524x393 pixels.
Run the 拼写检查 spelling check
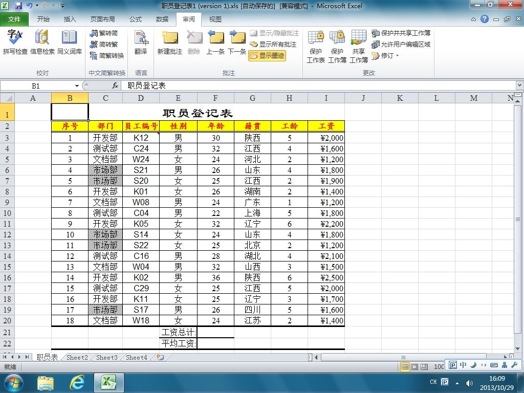(x=15, y=42)
